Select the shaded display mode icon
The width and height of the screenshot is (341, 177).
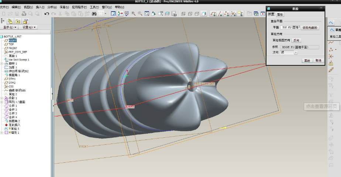coord(203,14)
